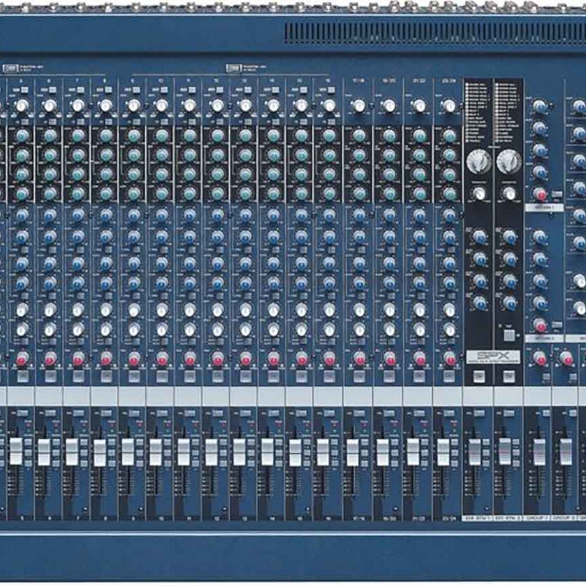
Task: Click the left SPX parameter knob
Action: [x=478, y=194]
